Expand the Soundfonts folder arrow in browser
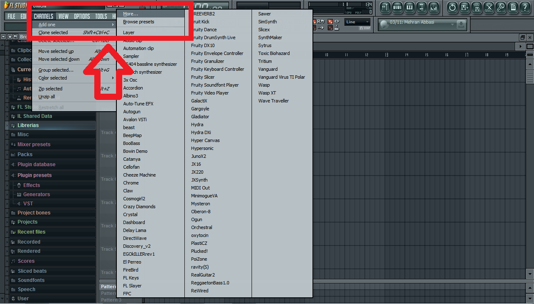The width and height of the screenshot is (534, 304). 8,280
